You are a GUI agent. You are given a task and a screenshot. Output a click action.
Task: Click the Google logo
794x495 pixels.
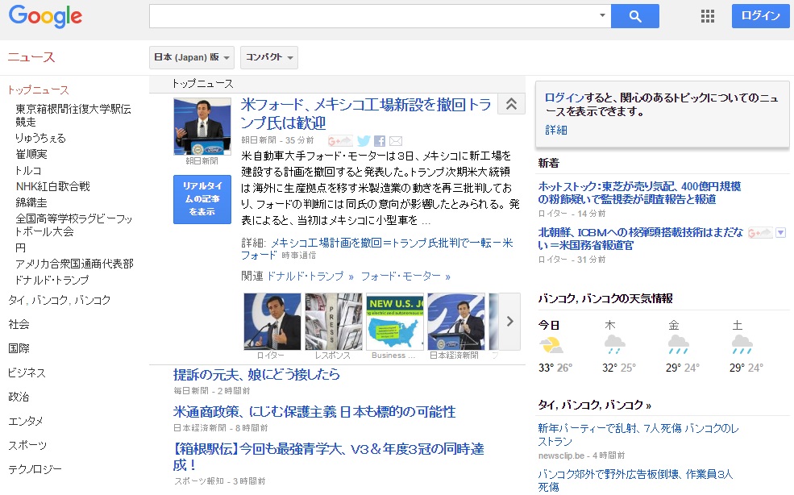click(46, 16)
